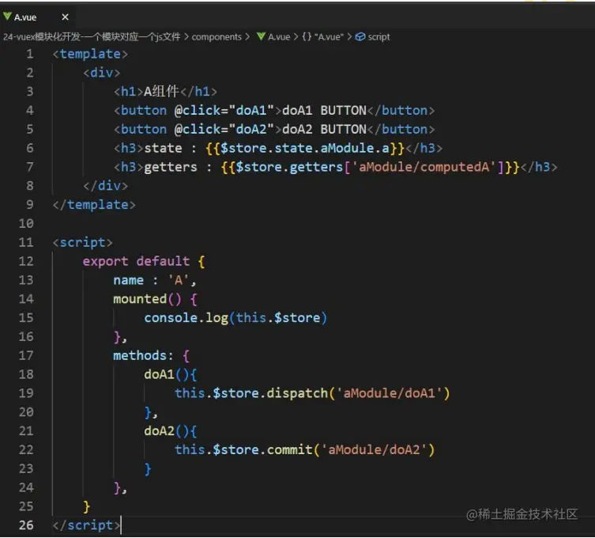Screen dimensions: 595x538
Task: Click line number 1 in gutter
Action: coord(29,54)
